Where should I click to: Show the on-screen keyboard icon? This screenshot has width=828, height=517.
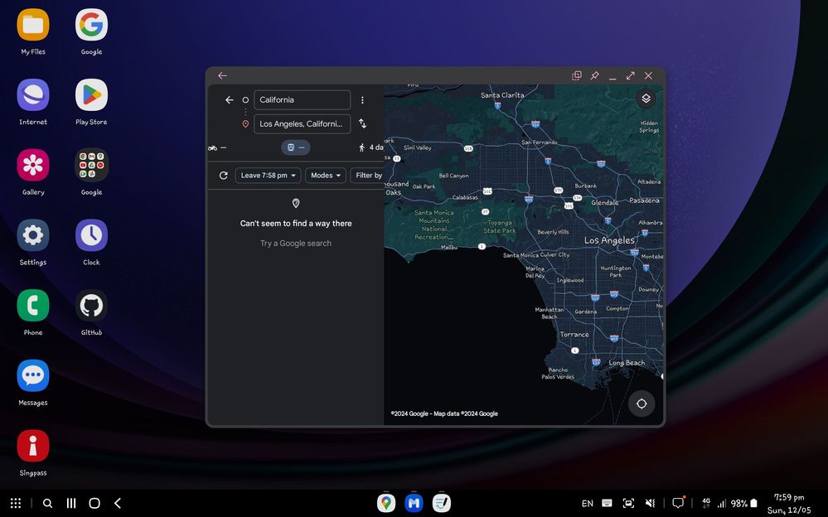pos(608,503)
